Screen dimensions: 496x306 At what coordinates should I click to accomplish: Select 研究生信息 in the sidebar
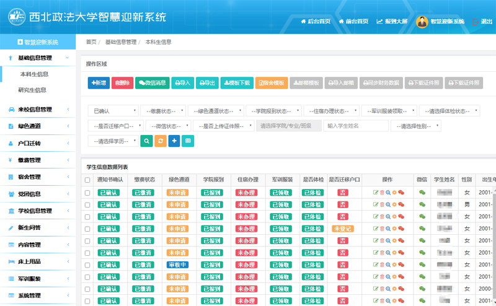33,90
